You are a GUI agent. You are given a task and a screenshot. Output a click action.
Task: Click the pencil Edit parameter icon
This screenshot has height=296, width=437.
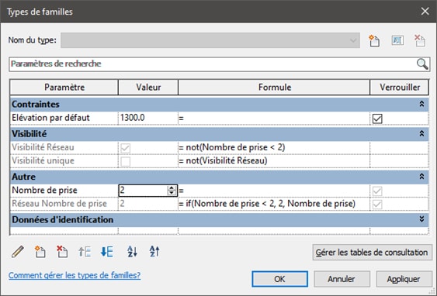[x=18, y=252]
